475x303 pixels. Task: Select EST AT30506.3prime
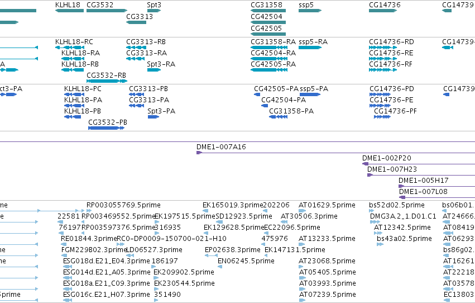284,222
